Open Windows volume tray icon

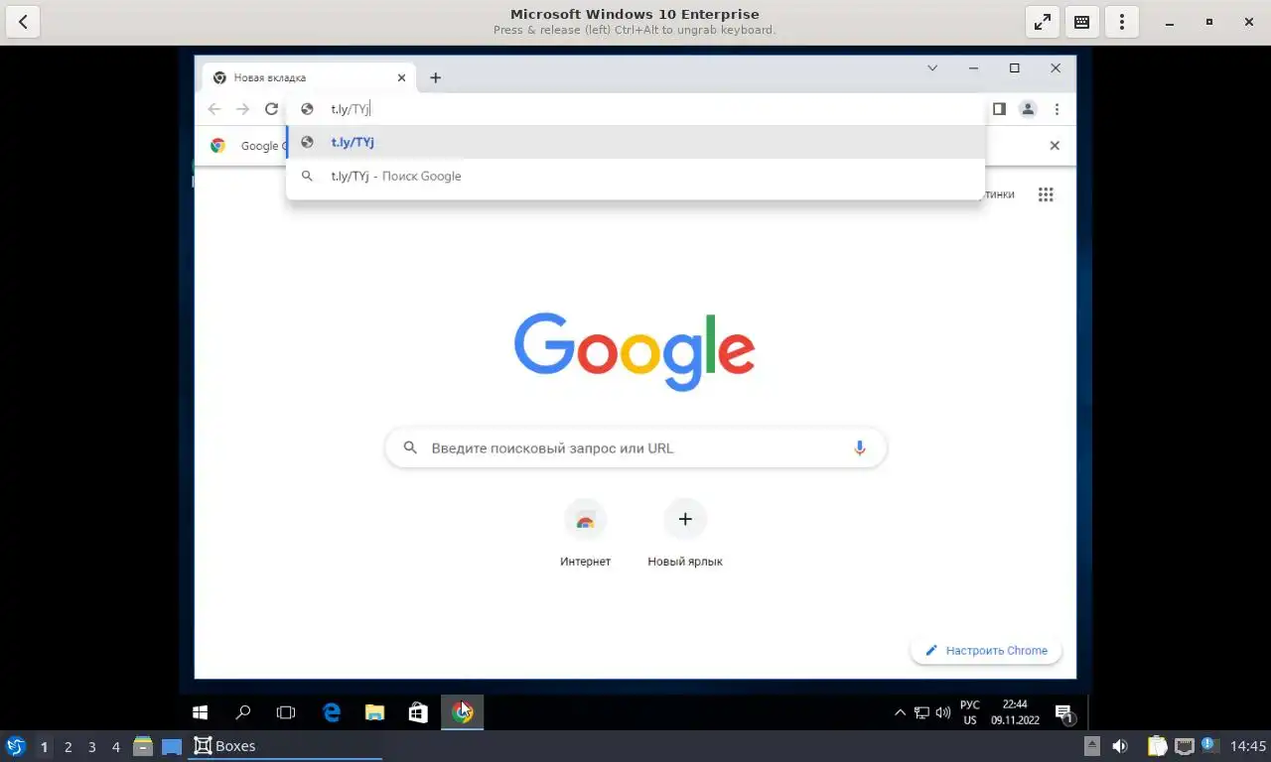[942, 712]
